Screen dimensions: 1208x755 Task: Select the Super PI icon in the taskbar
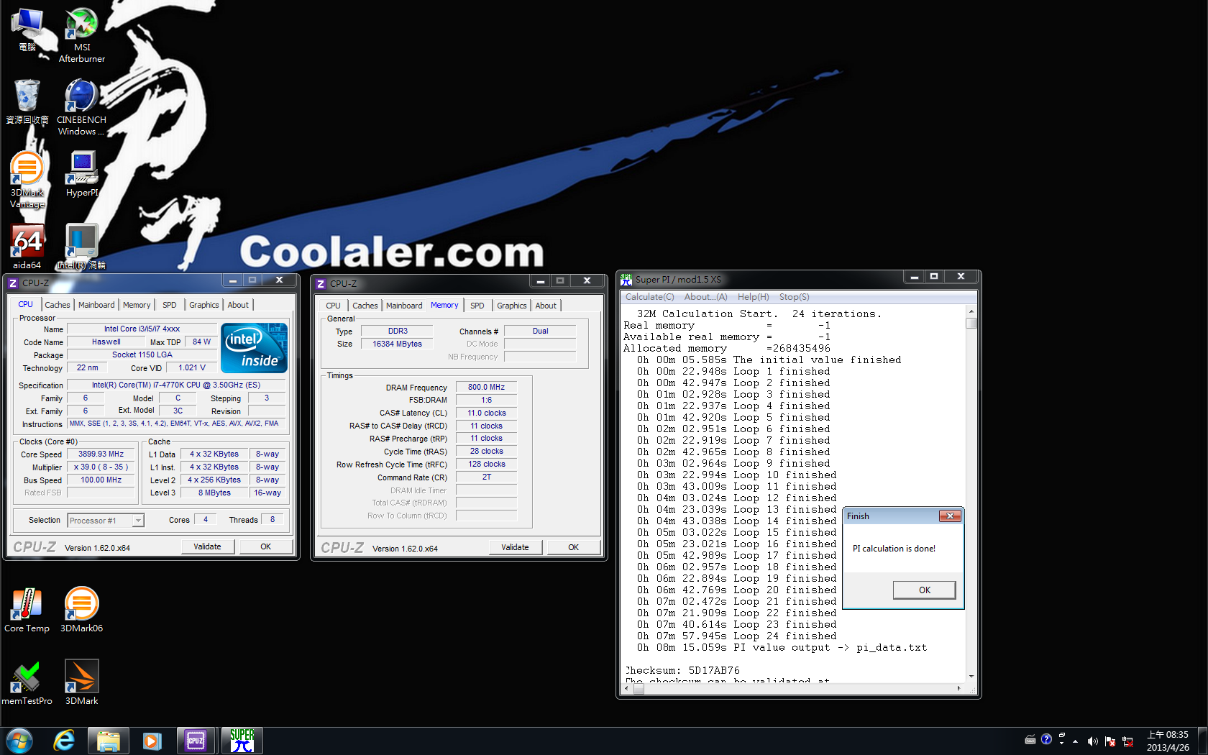[x=241, y=740]
